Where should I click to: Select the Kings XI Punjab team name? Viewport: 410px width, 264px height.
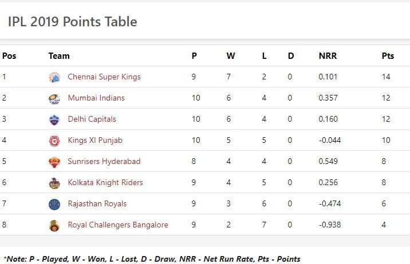pyautogui.click(x=95, y=140)
